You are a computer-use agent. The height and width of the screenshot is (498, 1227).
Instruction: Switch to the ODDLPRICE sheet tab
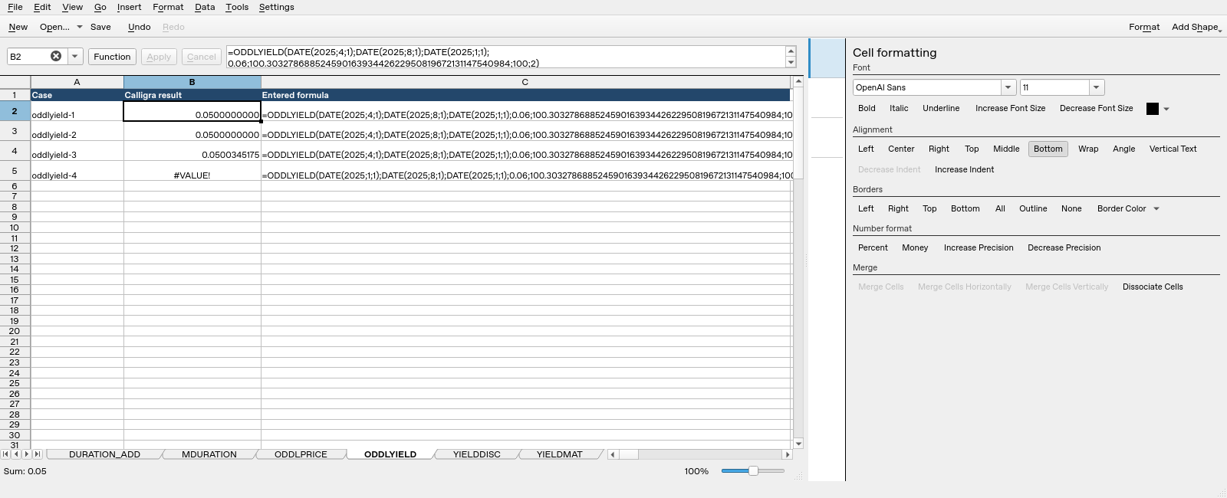point(301,454)
